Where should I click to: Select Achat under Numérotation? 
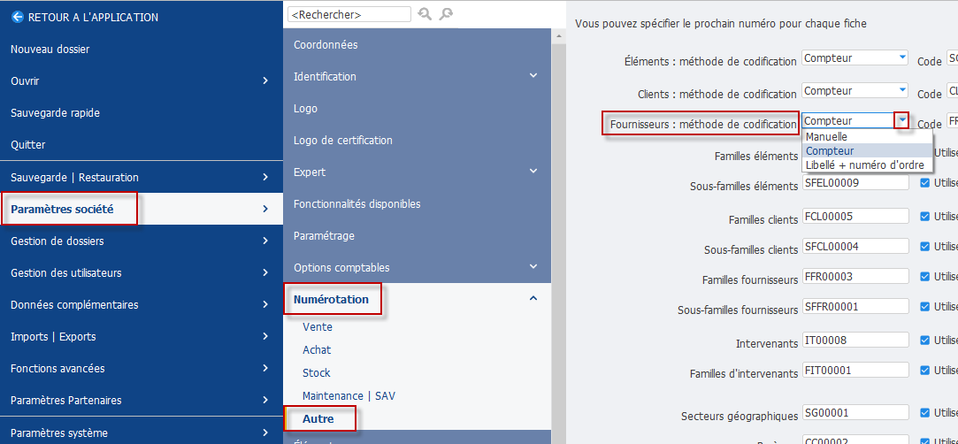[x=317, y=350]
